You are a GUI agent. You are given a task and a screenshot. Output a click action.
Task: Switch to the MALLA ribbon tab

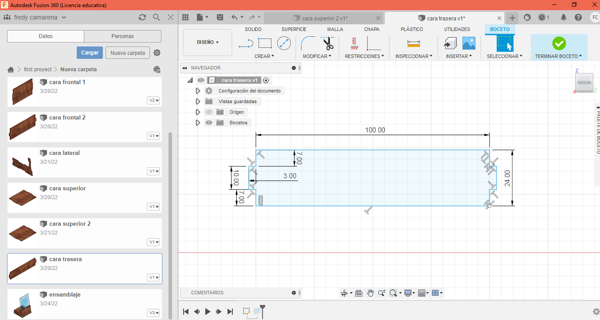(335, 29)
